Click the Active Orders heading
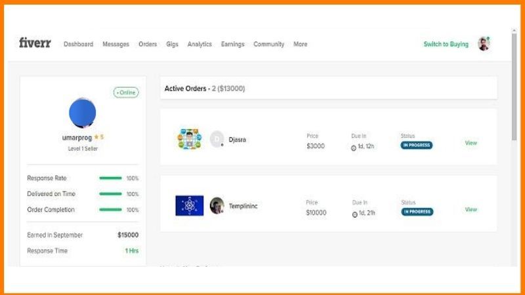525x295 pixels. coord(205,88)
